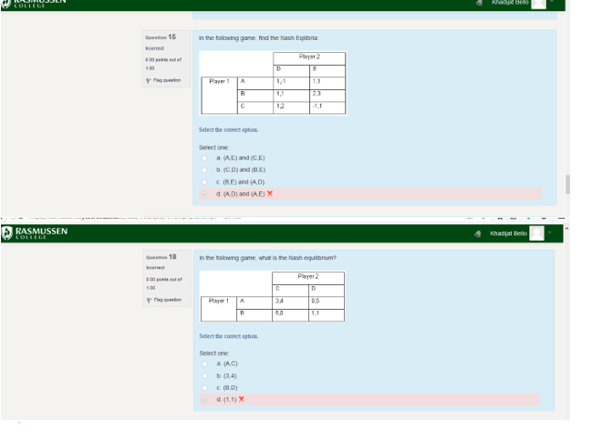612x431 pixels.
Task: Open Khadijat Bello profile name in lower header
Action: tap(508, 234)
